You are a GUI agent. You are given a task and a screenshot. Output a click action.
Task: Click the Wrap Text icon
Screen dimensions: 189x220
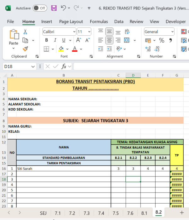point(127,32)
